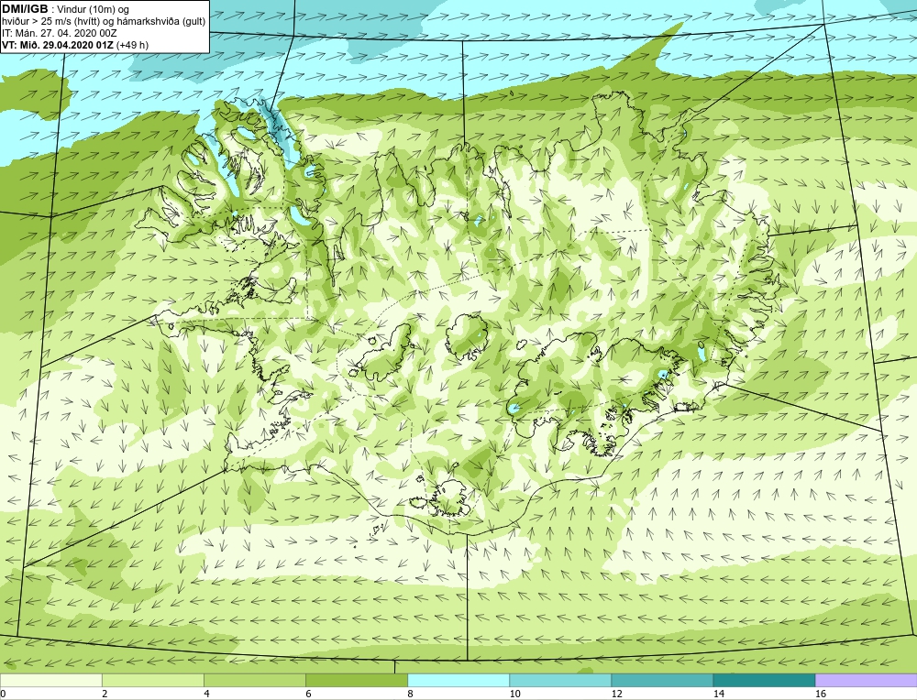Image resolution: width=917 pixels, height=700 pixels.
Task: Click the 10–12 m/s cyan legend swatch
Action: 559,680
